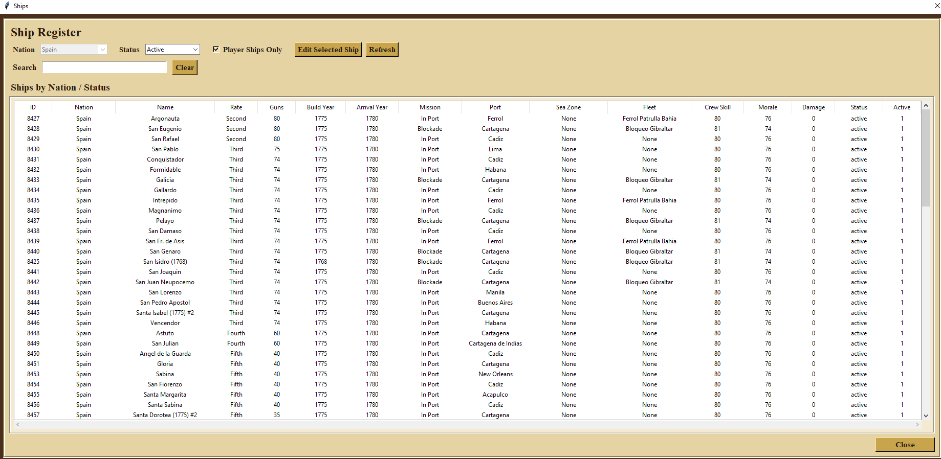Select the San Fr. de Asis row
This screenshot has width=941, height=459.
(x=468, y=241)
